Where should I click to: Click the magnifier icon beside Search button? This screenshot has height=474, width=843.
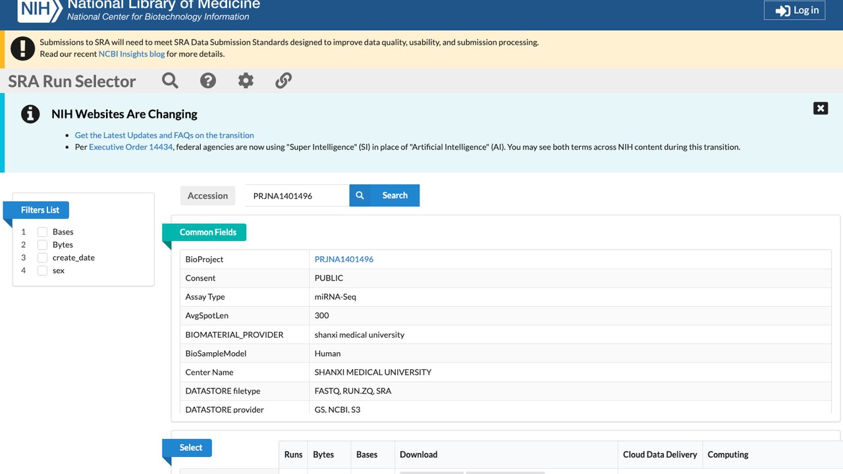360,195
